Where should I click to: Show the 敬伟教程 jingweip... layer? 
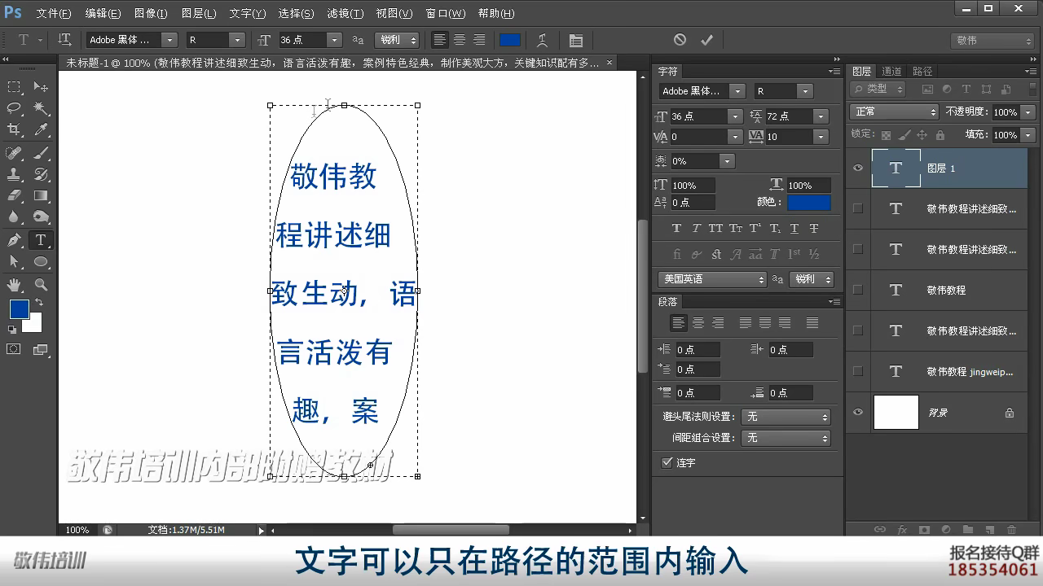pos(857,371)
